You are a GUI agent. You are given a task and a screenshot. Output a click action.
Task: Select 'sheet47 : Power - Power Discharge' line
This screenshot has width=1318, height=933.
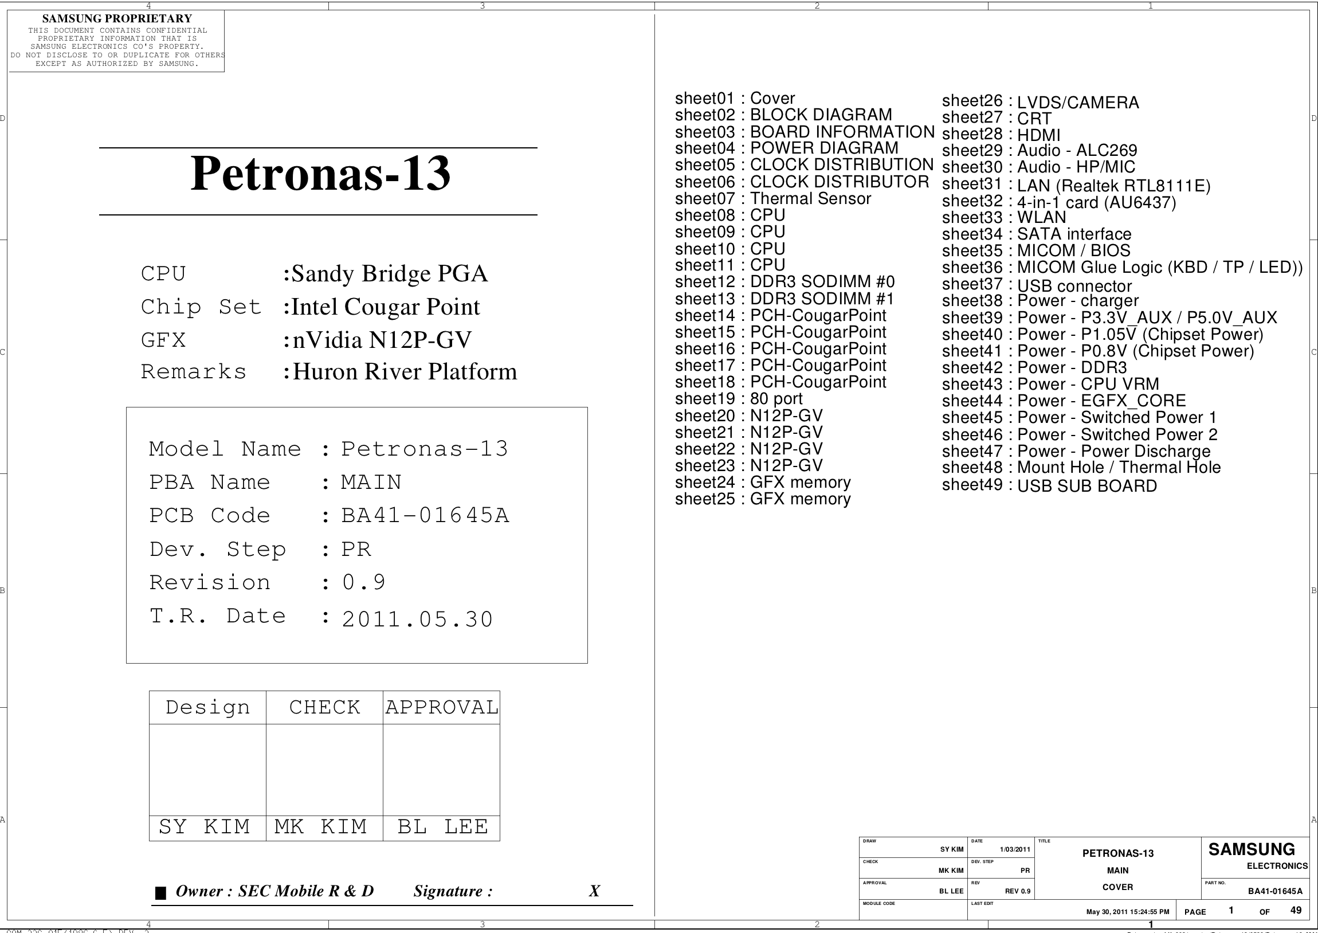tap(1076, 451)
